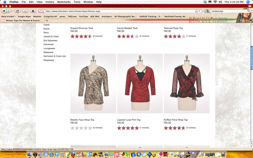Open the Activewear category link

pos(49,44)
